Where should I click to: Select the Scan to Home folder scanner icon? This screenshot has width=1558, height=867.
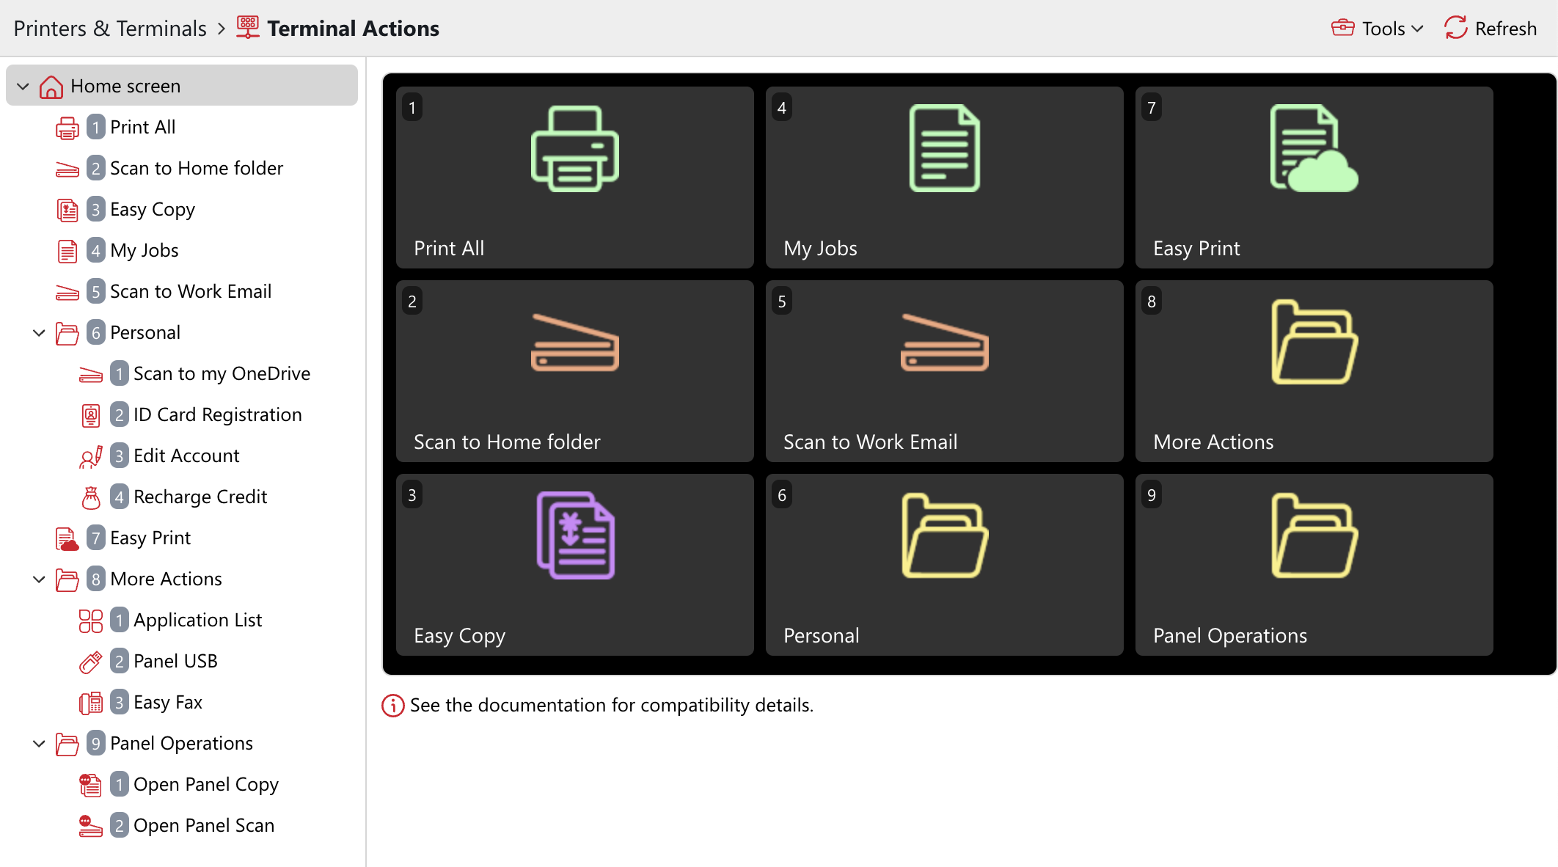tap(67, 168)
